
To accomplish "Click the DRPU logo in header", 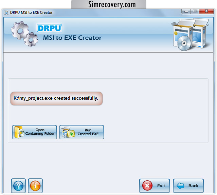I will coord(49,28).
